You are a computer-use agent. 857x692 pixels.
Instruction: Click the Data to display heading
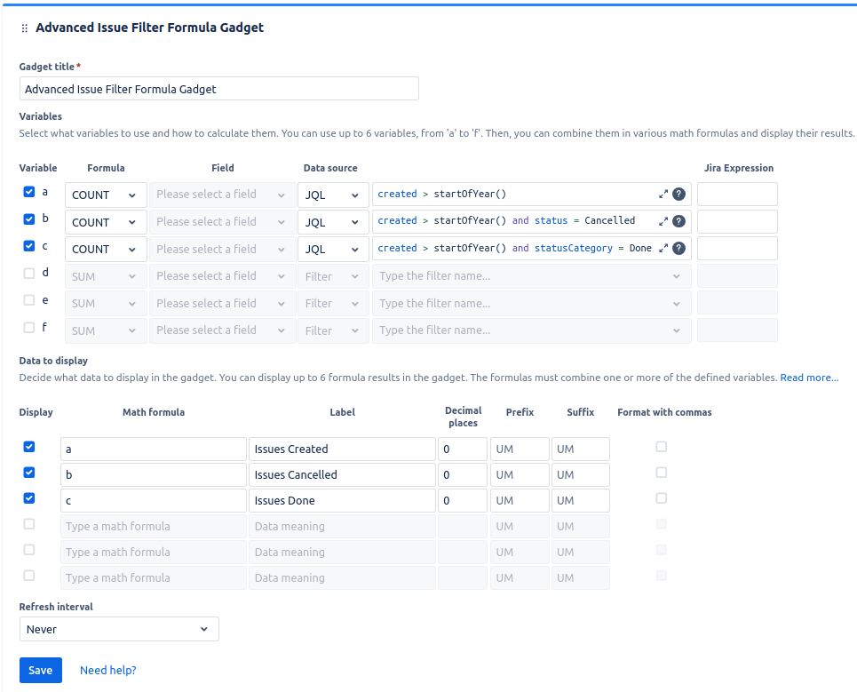click(x=53, y=361)
